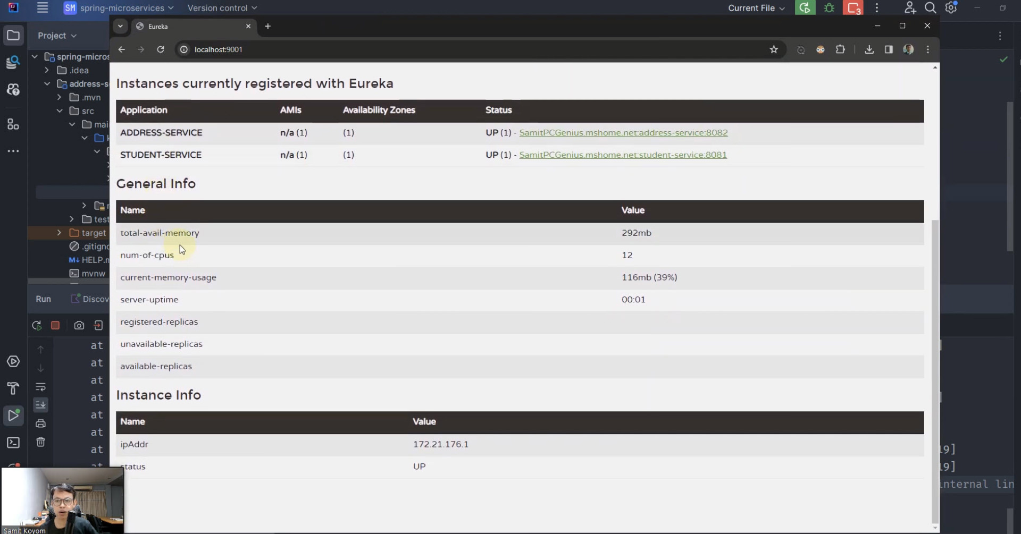Select the mvnw file in tree

click(x=88, y=274)
